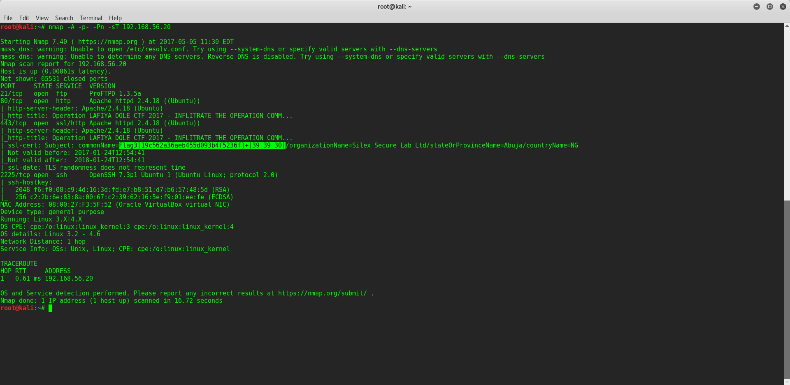Viewport: 790px width, 385px height.
Task: Click the nmap command on first line
Action: pos(109,27)
